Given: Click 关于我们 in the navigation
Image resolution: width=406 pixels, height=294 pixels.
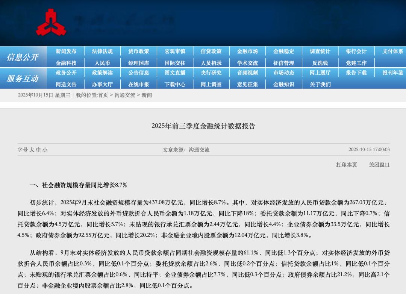Looking at the screenshot, I should tap(320, 85).
